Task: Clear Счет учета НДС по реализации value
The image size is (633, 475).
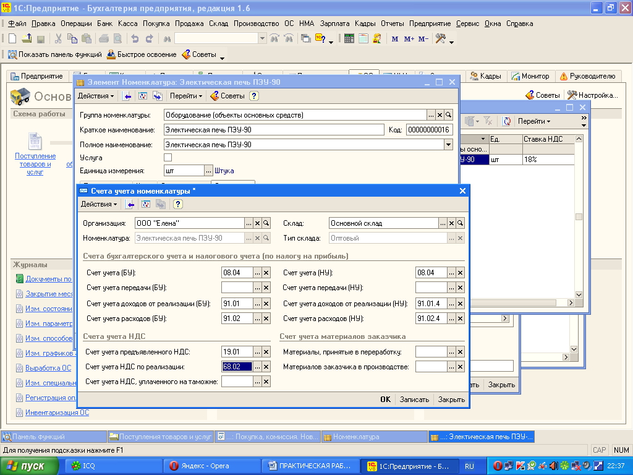Action: pos(266,367)
